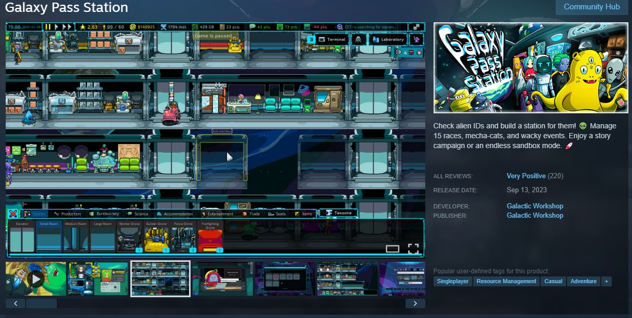Viewport: 632px width, 318px height.
Task: Open the alien ID check thumbnail
Action: tap(98, 279)
